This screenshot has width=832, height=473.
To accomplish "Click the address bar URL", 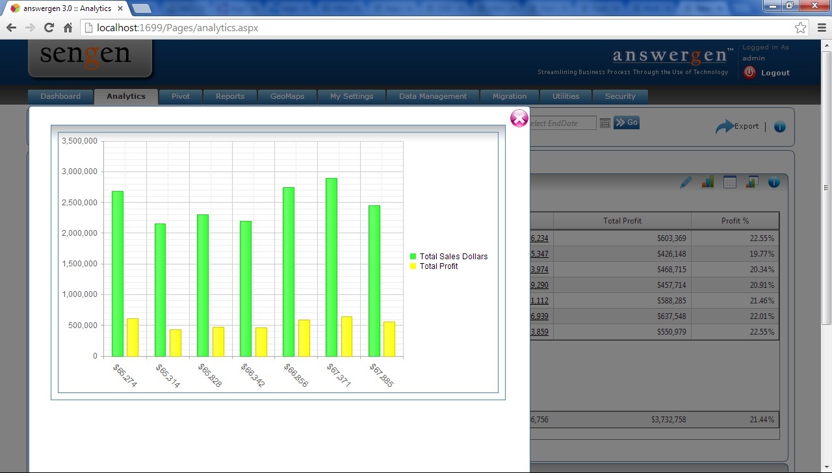I will pyautogui.click(x=177, y=28).
